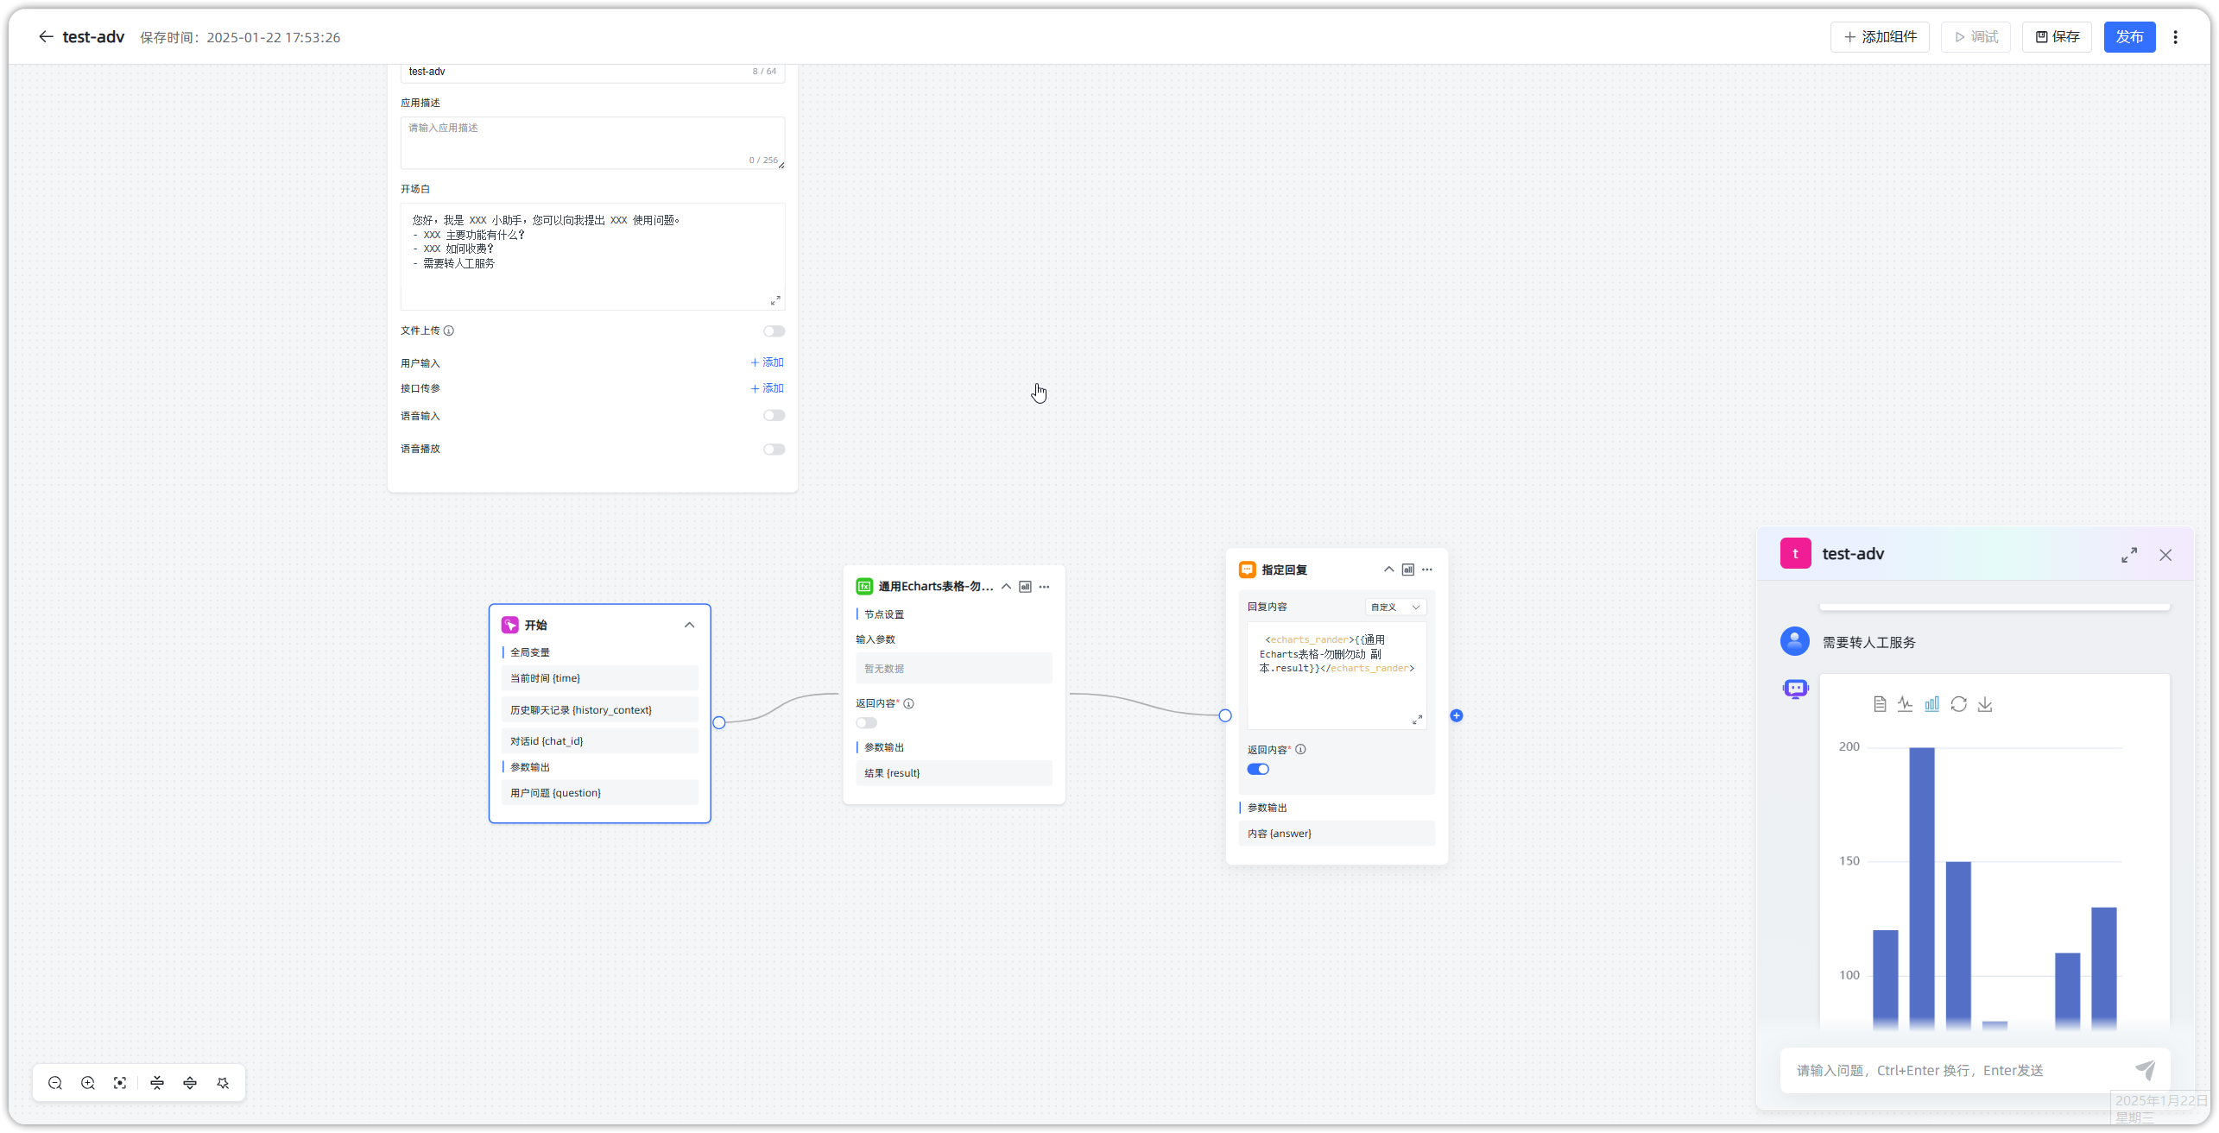Screen dimensions: 2219x1133
Task: Click 添加 next to 用户输入
Action: click(767, 362)
